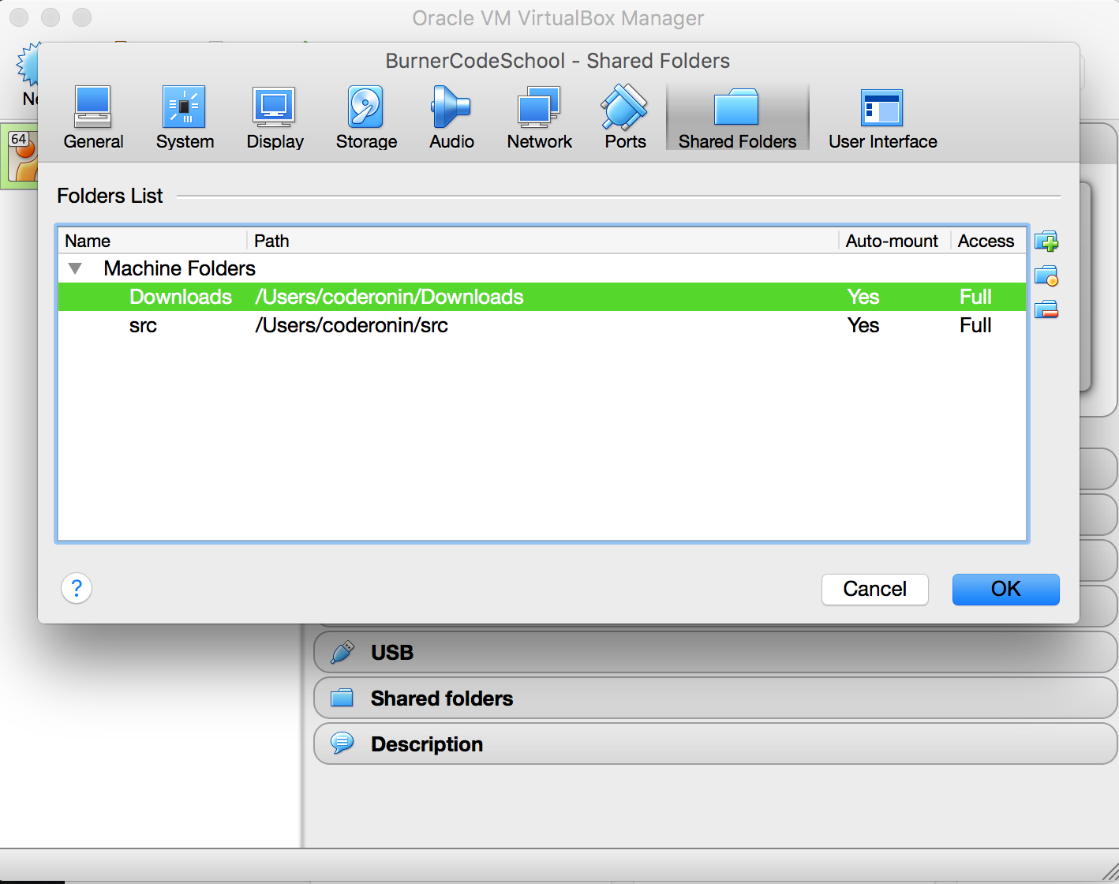This screenshot has height=884, width=1119.
Task: Open the General settings pane
Action: click(93, 118)
